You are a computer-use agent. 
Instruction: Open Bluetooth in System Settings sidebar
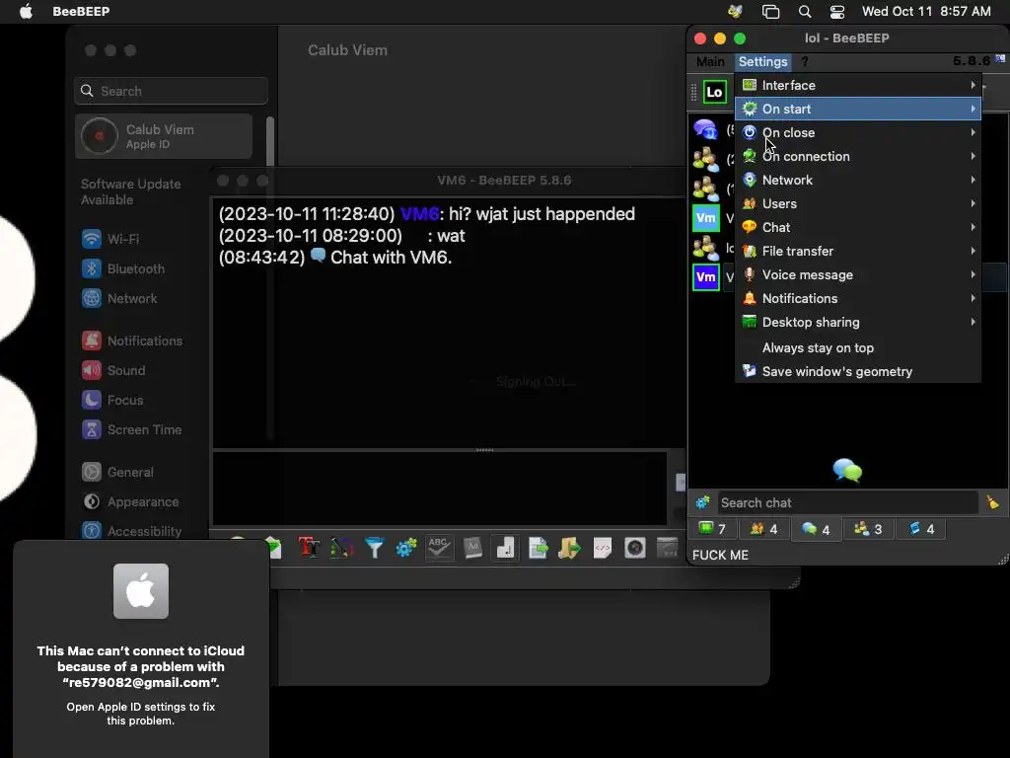pos(123,268)
